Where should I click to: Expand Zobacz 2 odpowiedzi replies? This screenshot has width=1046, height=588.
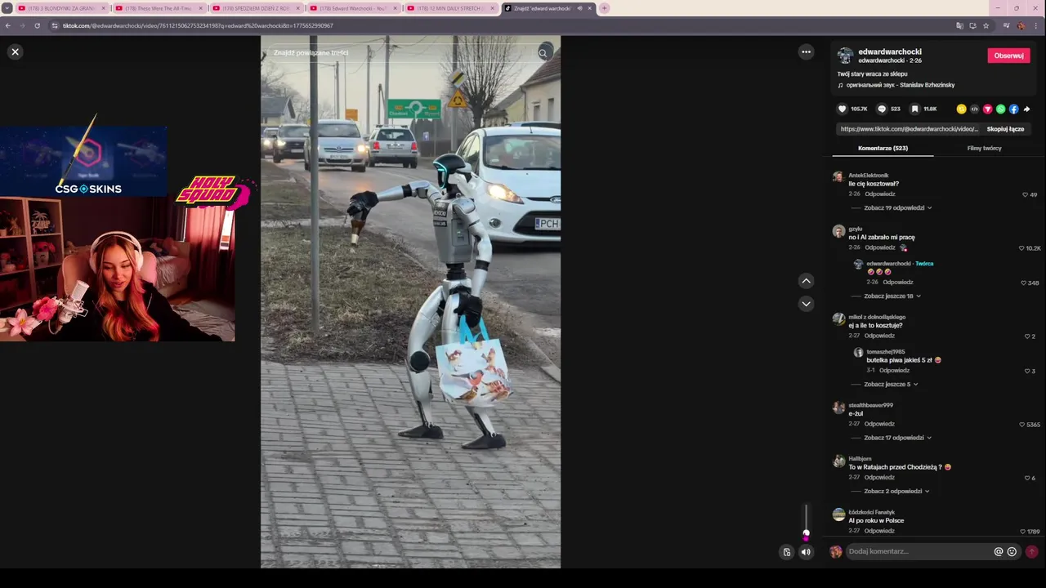896,491
